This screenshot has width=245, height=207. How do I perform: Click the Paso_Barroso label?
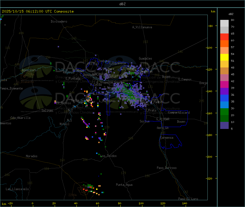[167, 168]
